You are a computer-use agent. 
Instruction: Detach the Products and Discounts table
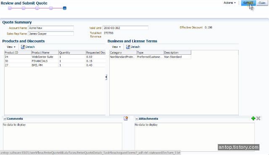(x=28, y=47)
